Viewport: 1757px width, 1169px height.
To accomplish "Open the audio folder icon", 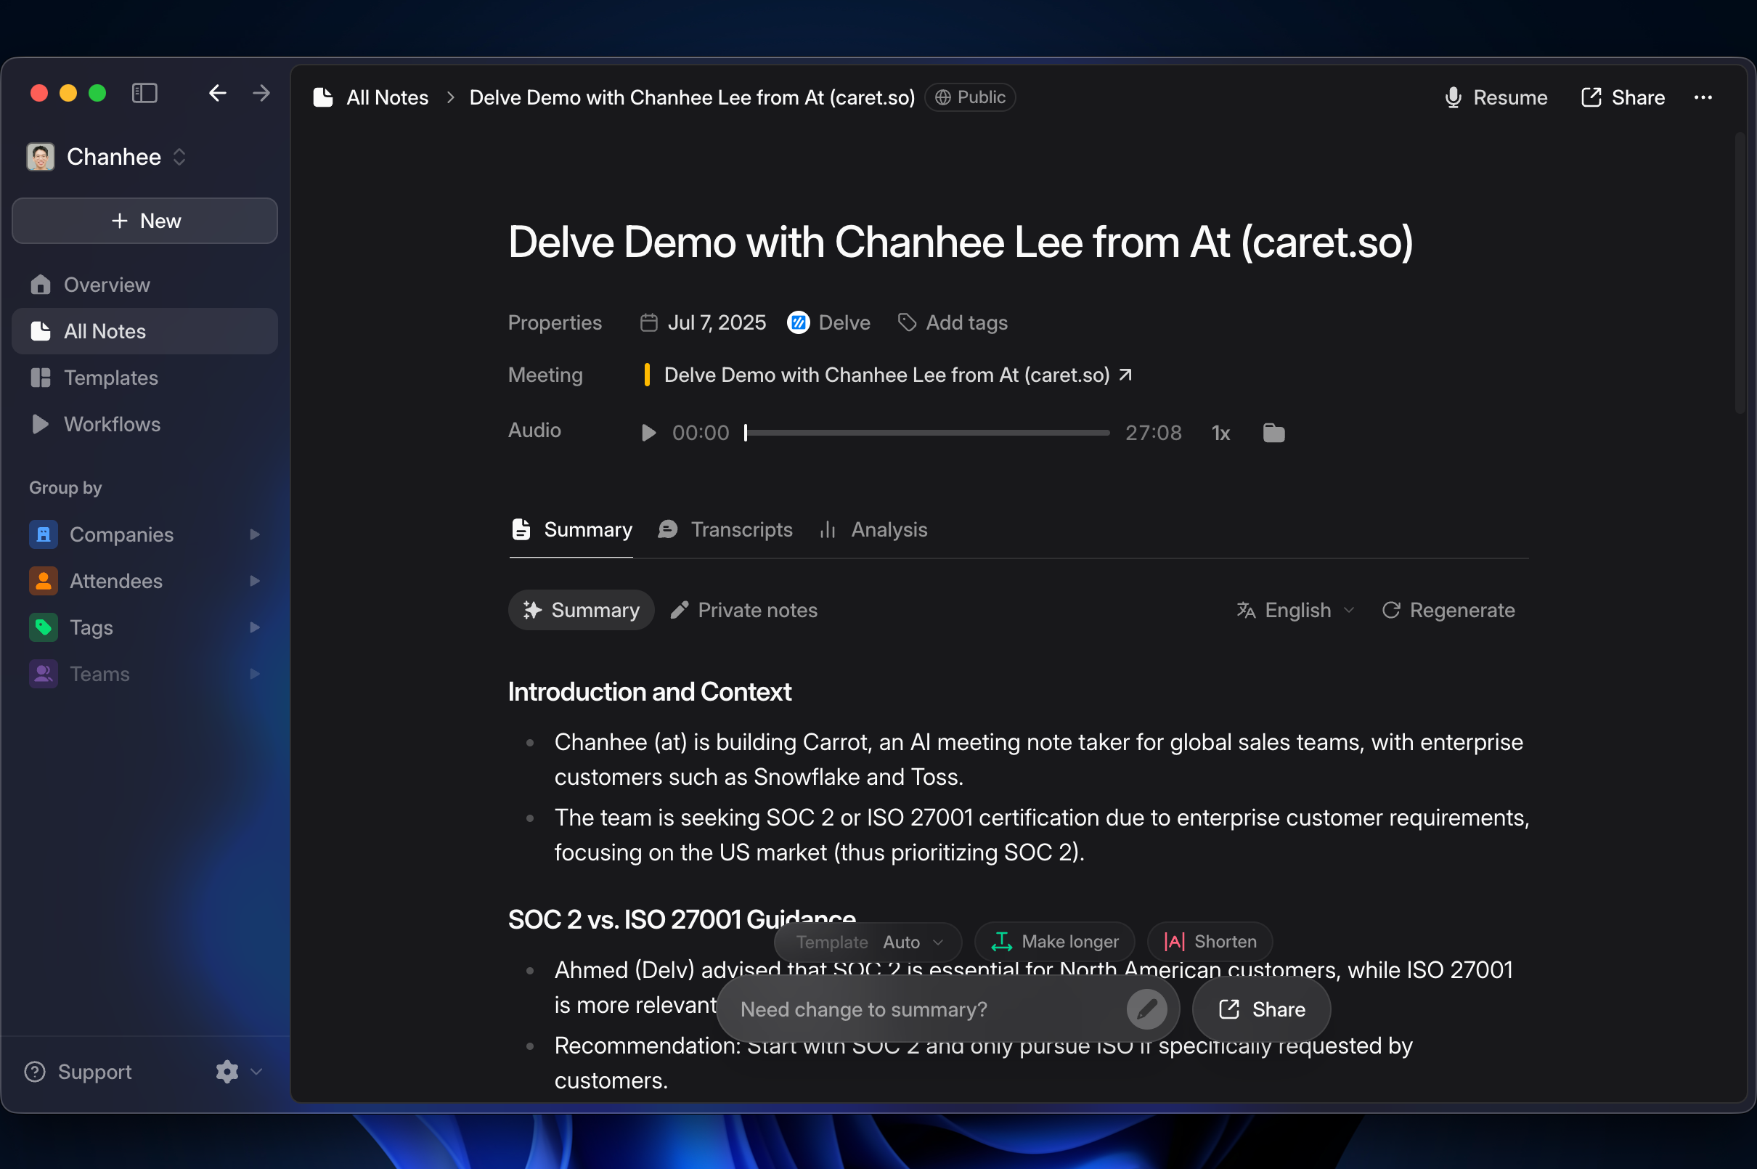I will coord(1274,433).
